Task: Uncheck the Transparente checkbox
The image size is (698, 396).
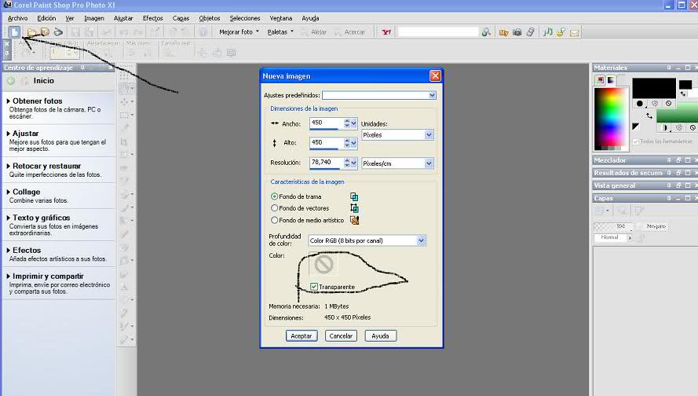Action: (314, 287)
